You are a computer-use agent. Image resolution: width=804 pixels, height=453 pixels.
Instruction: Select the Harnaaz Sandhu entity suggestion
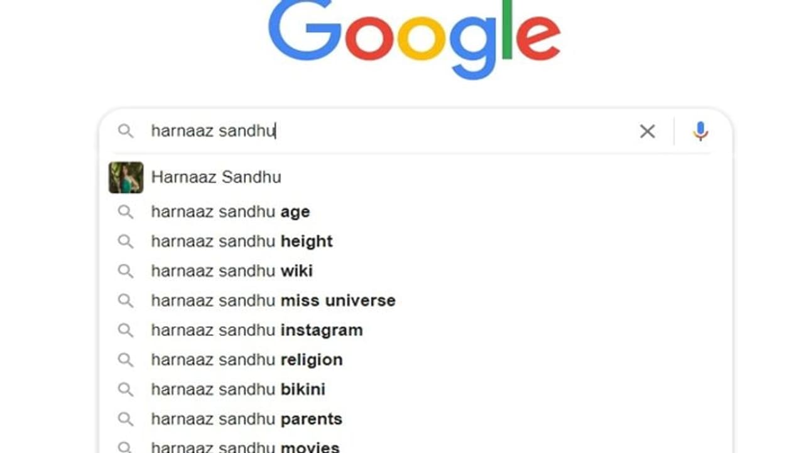pos(216,178)
